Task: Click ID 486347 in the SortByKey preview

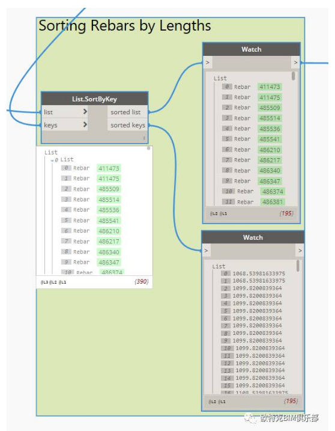Action: pos(109,262)
